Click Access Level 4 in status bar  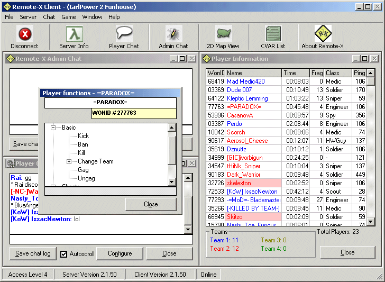pyautogui.click(x=27, y=275)
